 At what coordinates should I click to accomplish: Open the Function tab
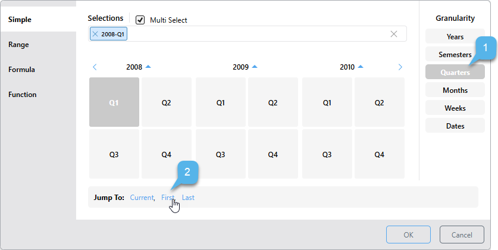tap(22, 95)
